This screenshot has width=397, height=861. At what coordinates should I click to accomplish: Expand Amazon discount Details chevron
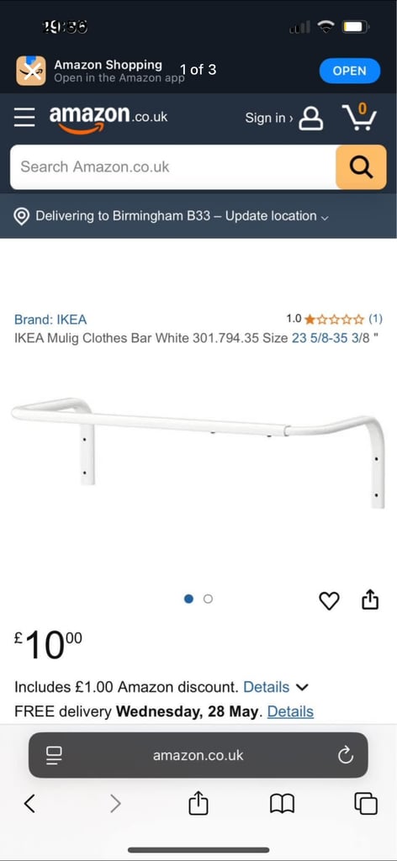pos(303,687)
